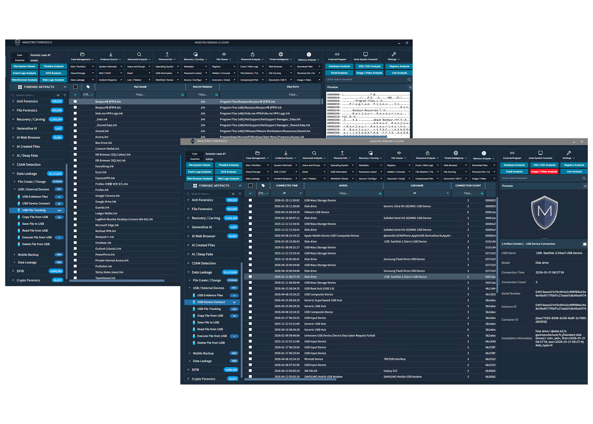
Task: Click the red Image / Video Analysis button
Action: pos(544,171)
